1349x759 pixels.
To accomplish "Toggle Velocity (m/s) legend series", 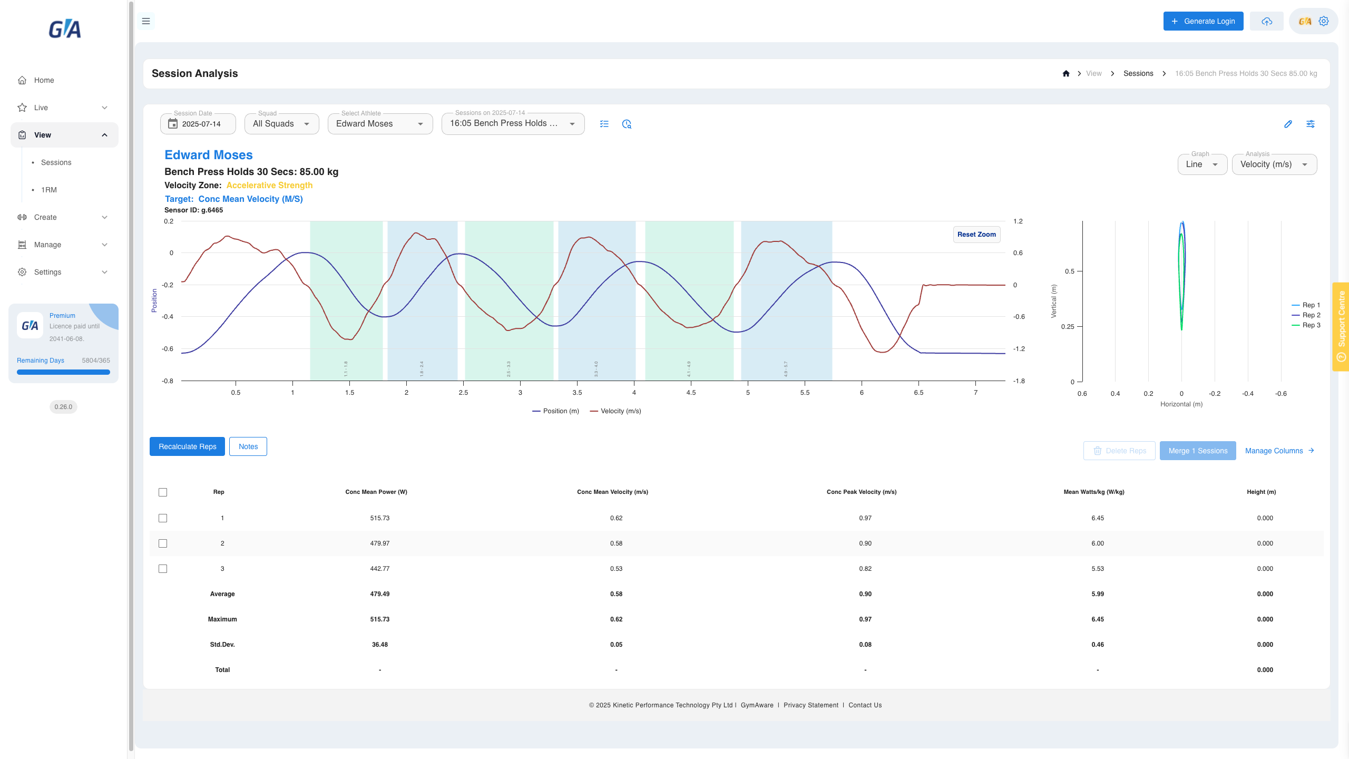I will (615, 411).
